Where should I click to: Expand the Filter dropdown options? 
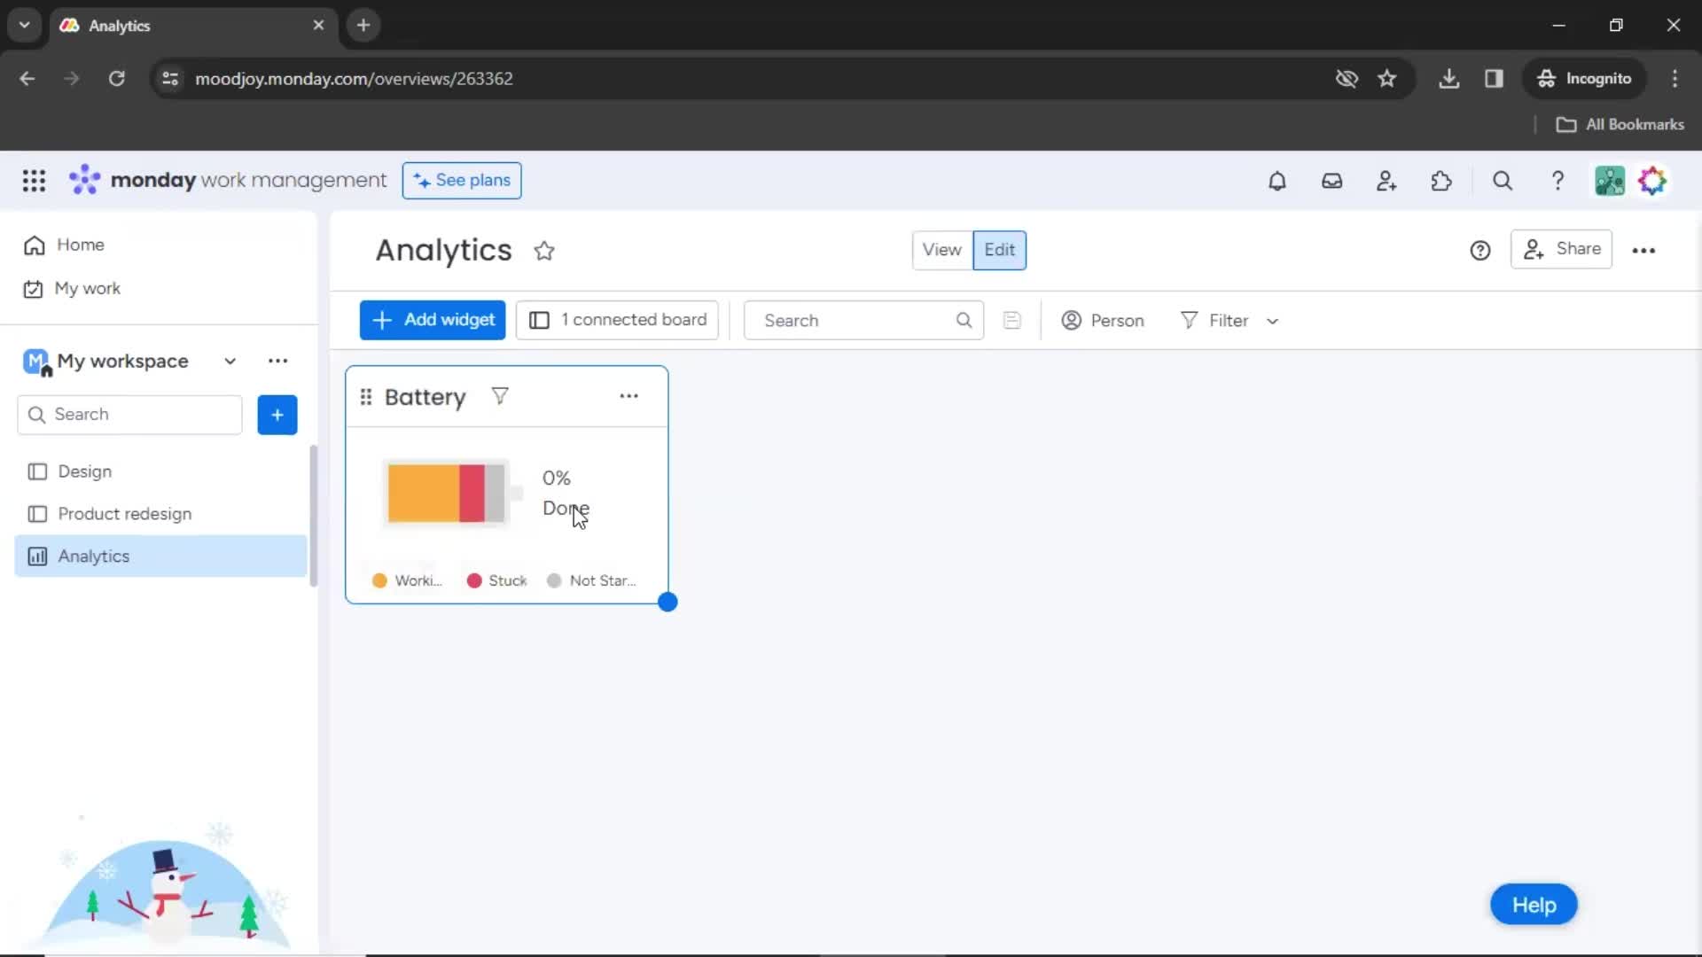coord(1273,320)
